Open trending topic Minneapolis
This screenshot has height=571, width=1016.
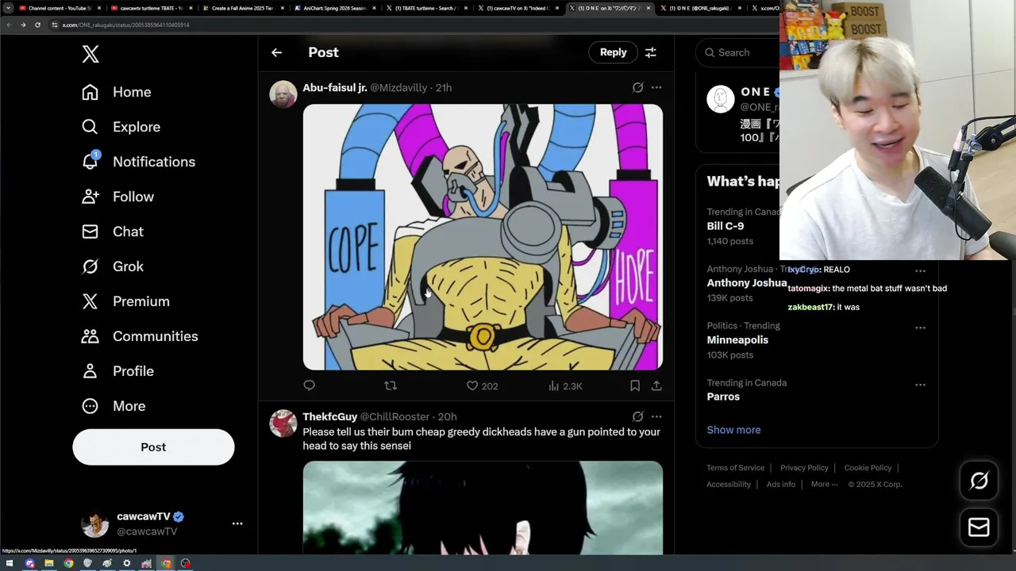click(737, 339)
